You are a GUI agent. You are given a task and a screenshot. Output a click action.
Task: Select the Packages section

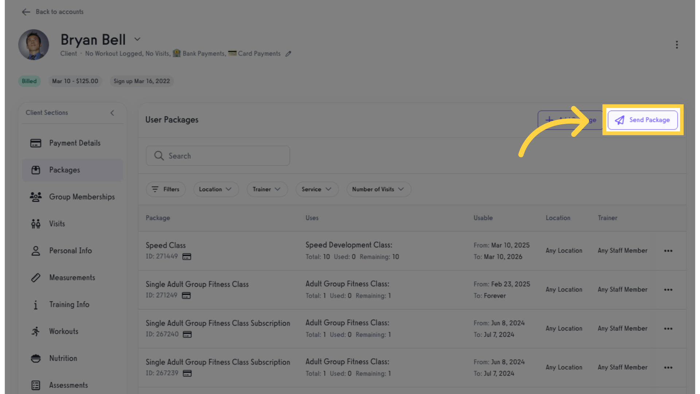[73, 170]
